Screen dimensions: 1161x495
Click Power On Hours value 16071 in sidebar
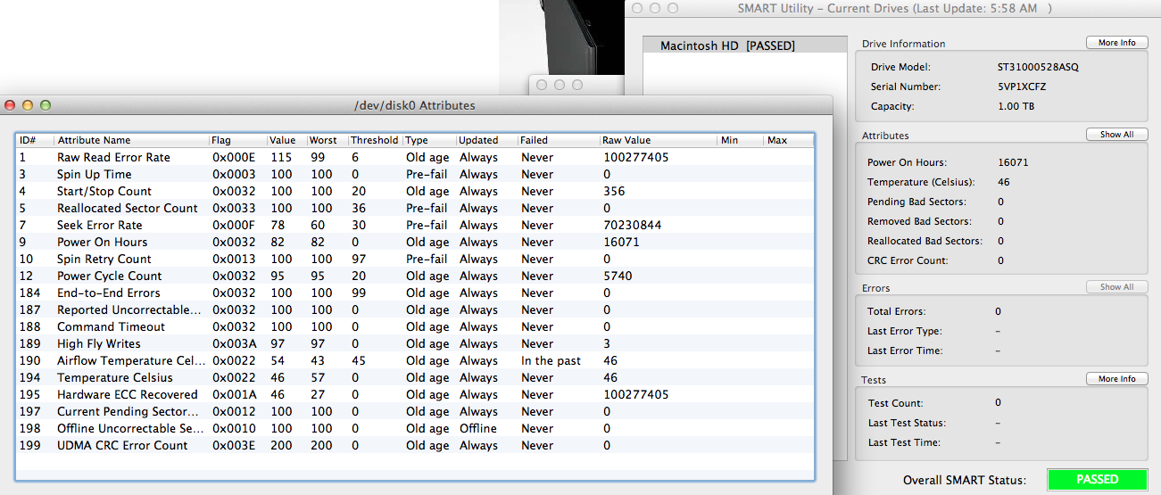click(x=1012, y=162)
